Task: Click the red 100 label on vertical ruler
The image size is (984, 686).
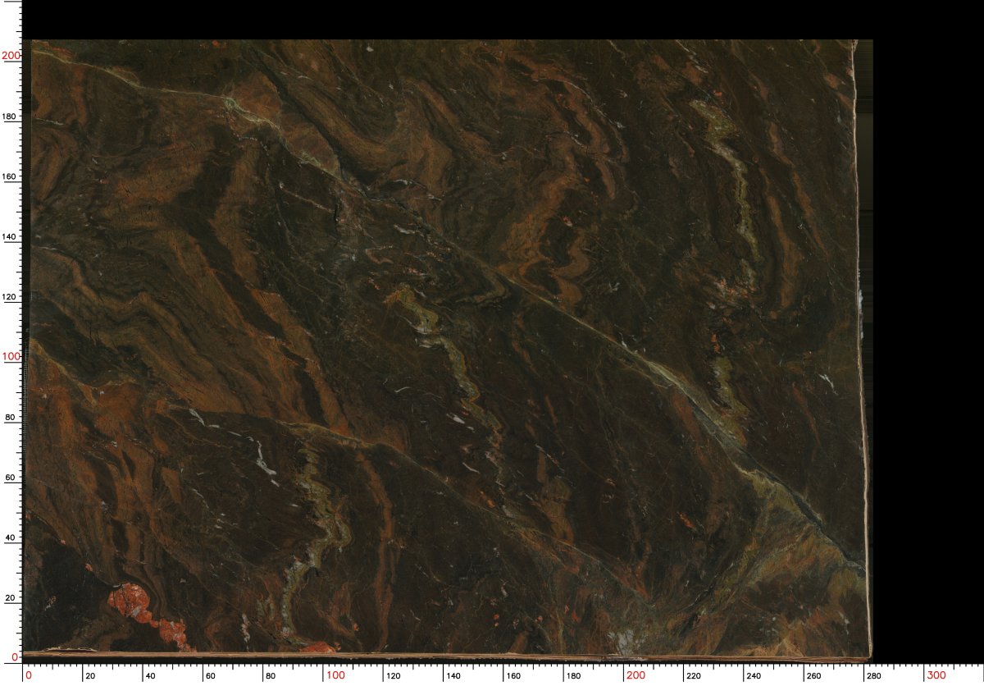Action: click(x=11, y=356)
